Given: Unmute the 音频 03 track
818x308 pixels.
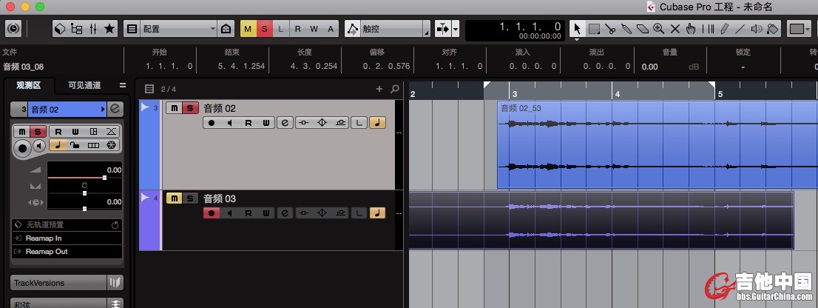Looking at the screenshot, I should point(174,198).
